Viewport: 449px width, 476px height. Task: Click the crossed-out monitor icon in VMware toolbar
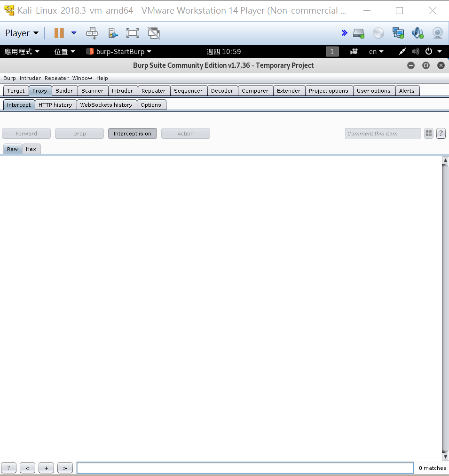coord(154,33)
